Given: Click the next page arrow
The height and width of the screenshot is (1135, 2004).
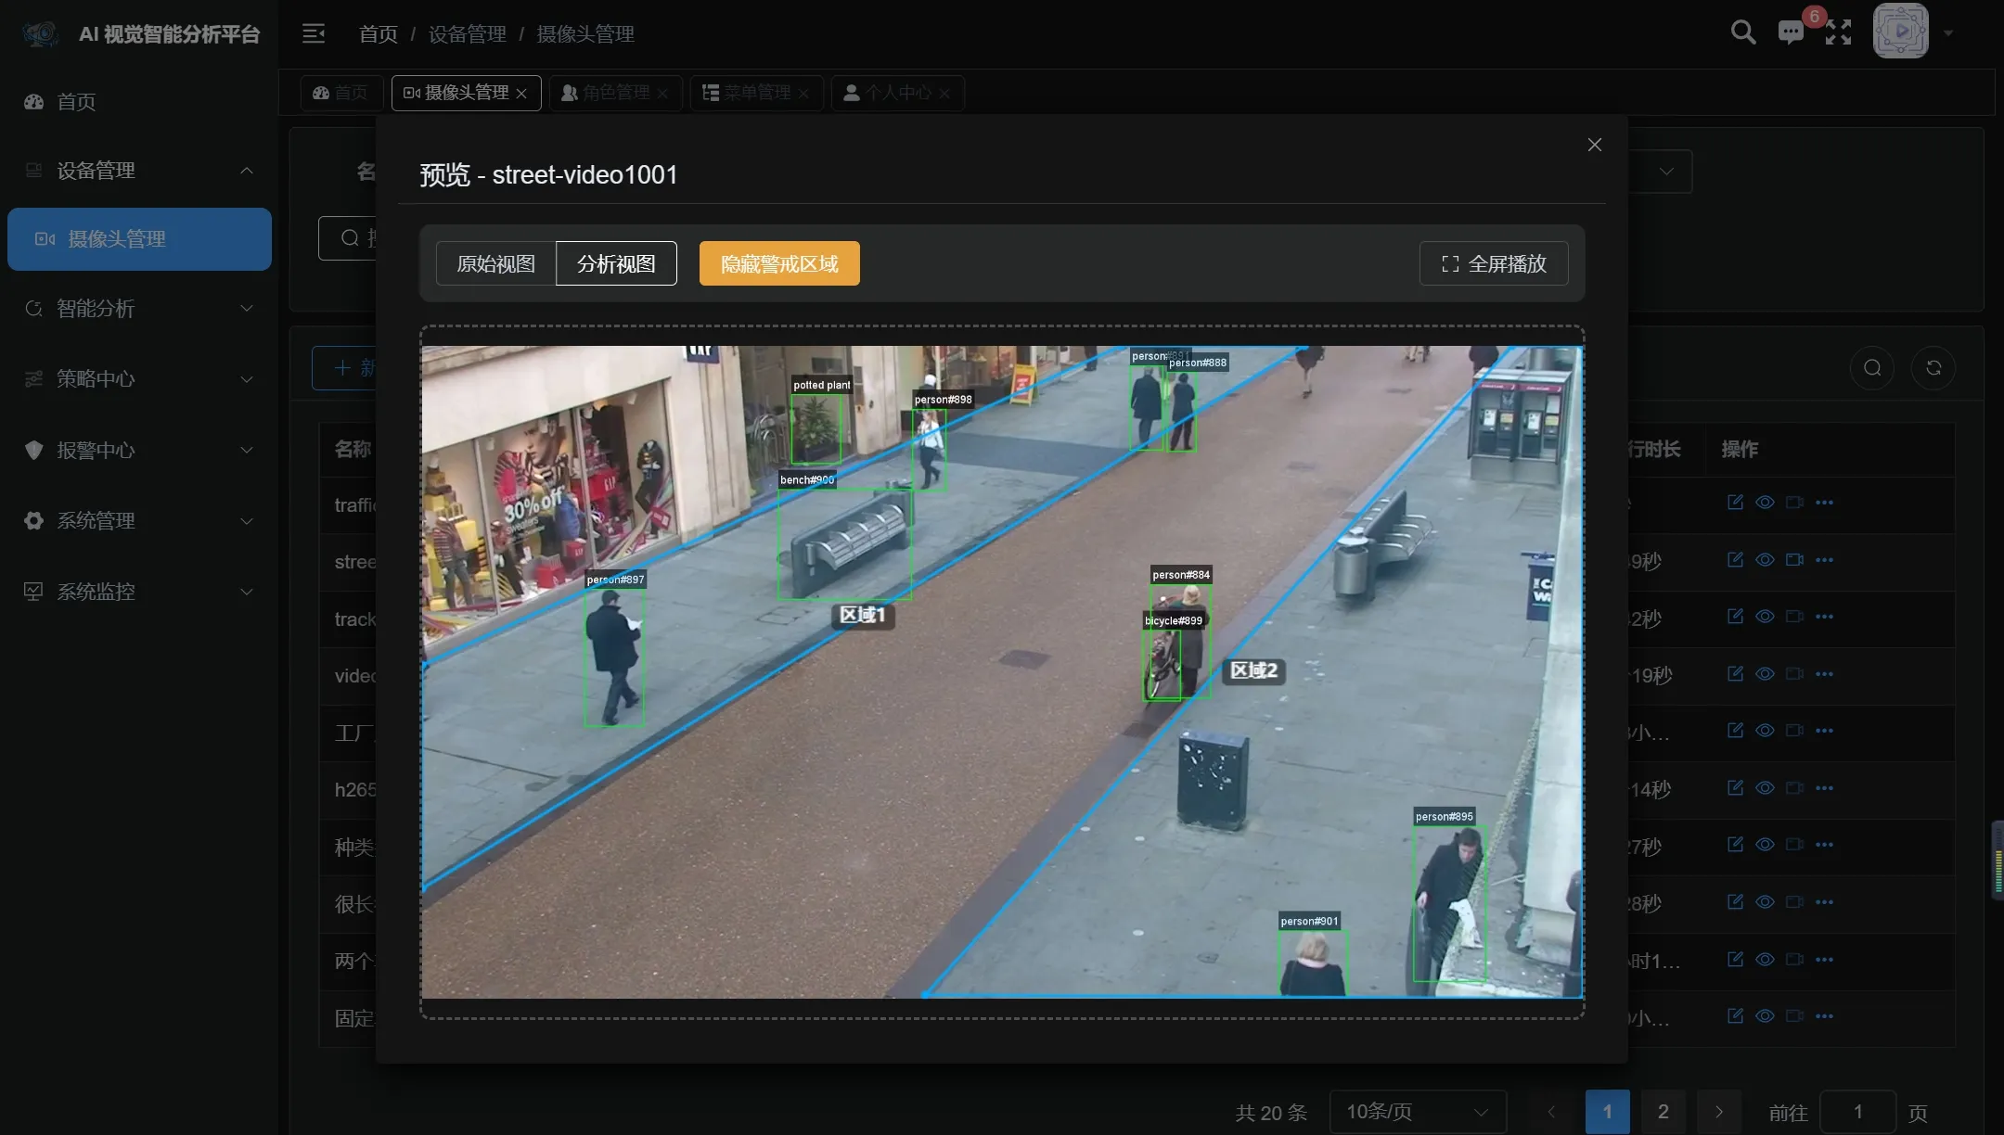Looking at the screenshot, I should click(x=1718, y=1111).
